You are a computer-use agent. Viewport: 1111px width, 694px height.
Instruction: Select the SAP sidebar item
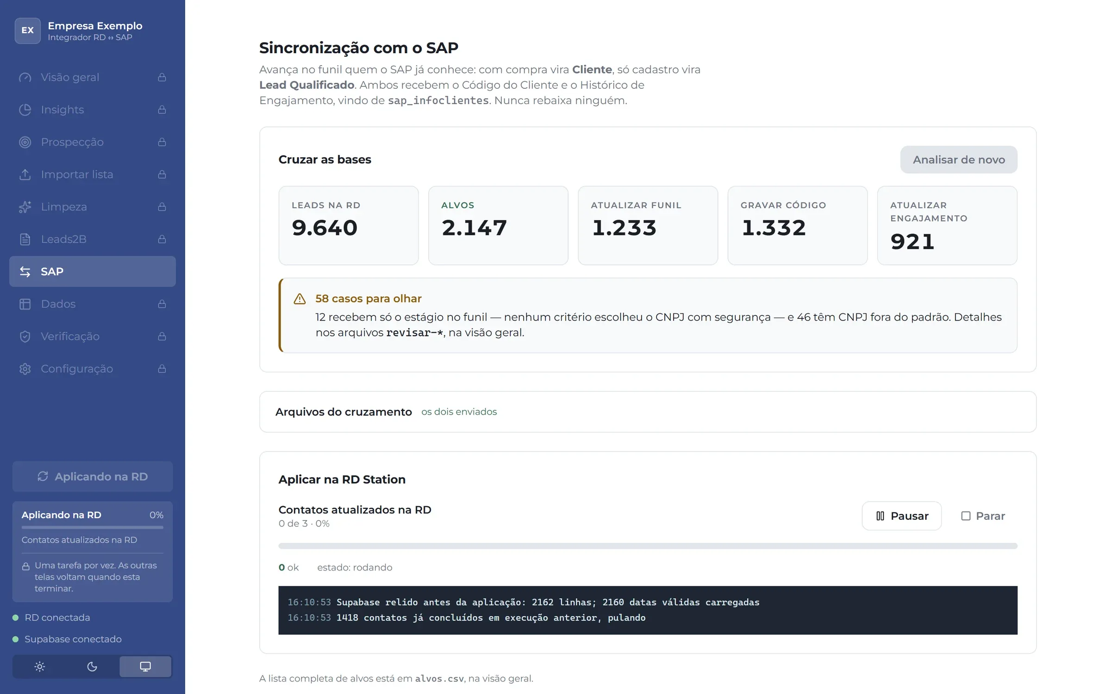[x=93, y=272]
